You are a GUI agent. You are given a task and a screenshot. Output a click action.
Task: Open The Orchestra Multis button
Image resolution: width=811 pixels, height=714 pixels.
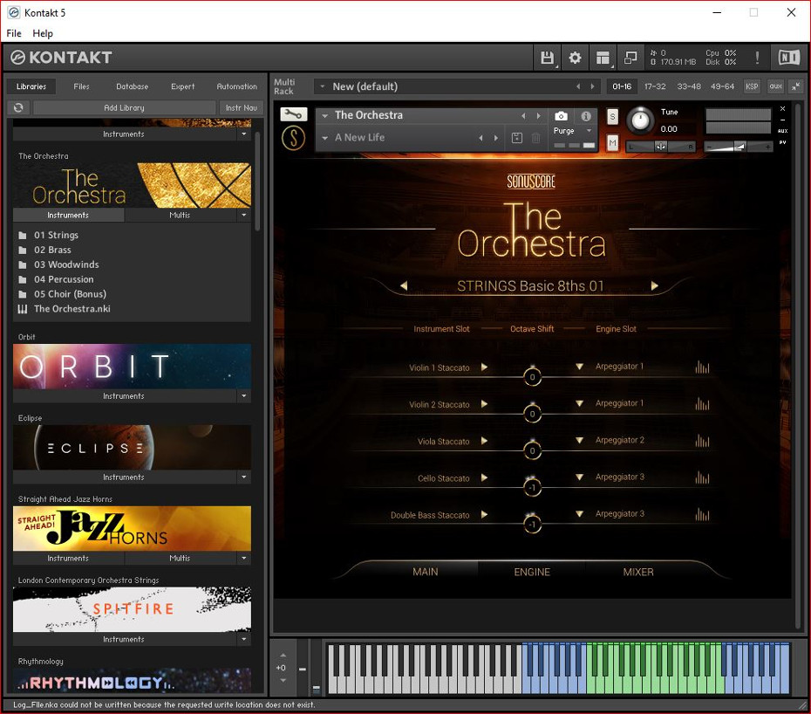[180, 215]
